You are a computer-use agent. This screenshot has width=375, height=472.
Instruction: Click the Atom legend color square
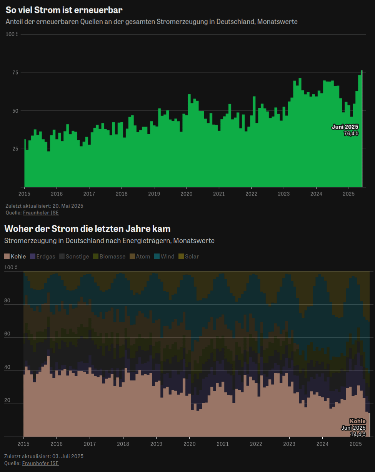(132, 256)
